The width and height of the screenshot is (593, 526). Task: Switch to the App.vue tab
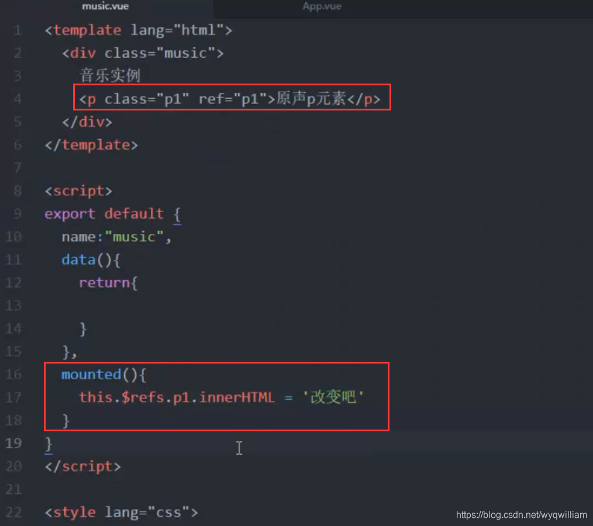322,6
